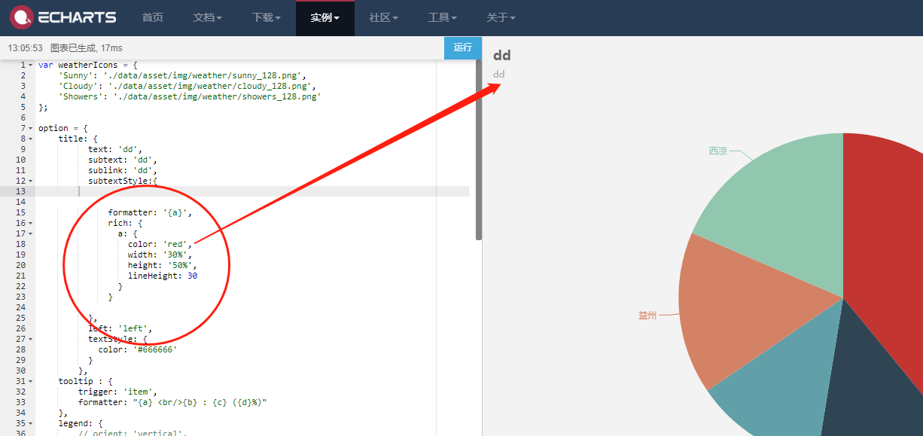The height and width of the screenshot is (436, 923).
Task: Click the 'Cloudy' weather icon path line
Action: click(x=187, y=86)
